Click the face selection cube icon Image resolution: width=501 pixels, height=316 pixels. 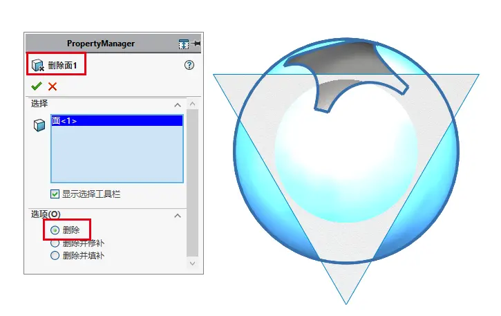click(39, 125)
